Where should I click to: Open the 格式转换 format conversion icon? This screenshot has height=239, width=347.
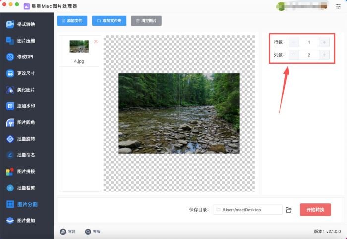tap(10, 24)
